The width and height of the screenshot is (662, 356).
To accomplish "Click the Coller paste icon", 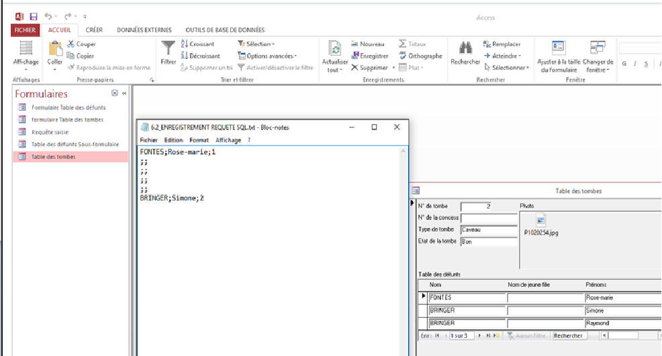I will (x=55, y=49).
